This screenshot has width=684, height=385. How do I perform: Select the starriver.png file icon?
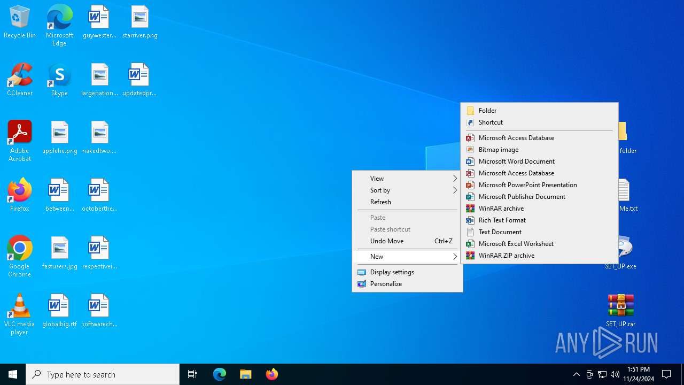point(139,22)
